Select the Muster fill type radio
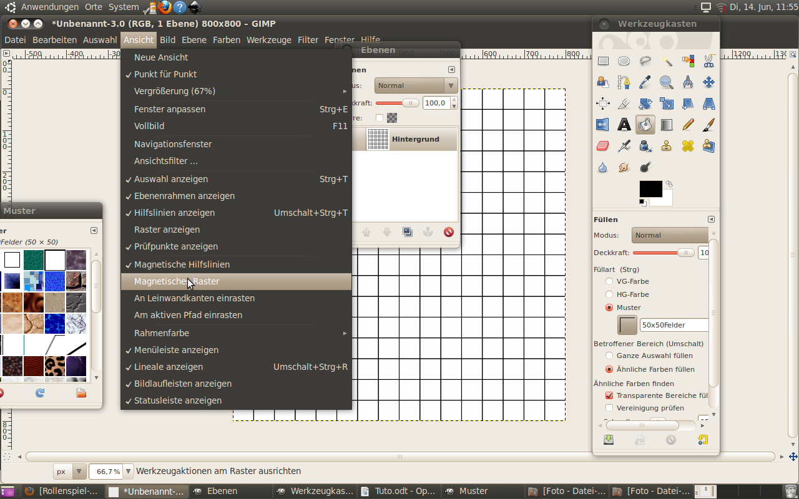This screenshot has height=499, width=799. coord(609,308)
